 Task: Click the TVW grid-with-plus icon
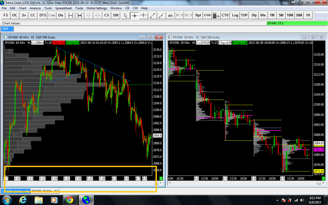(216, 15)
